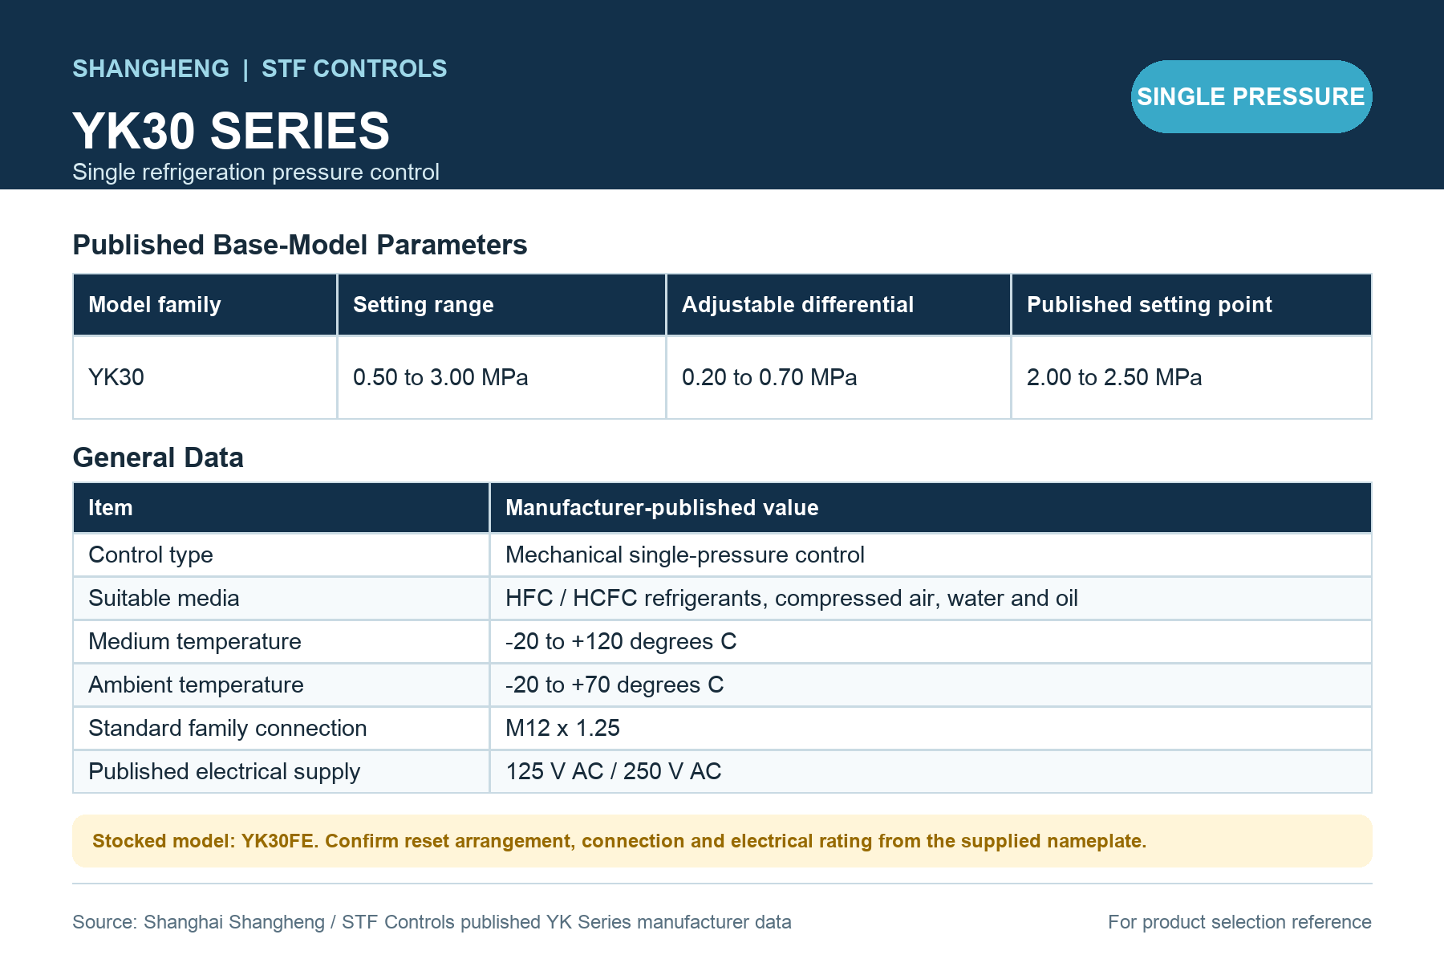Click the STF CONTROLS header text
Image resolution: width=1444 pixels, height=963 pixels.
coord(355,69)
